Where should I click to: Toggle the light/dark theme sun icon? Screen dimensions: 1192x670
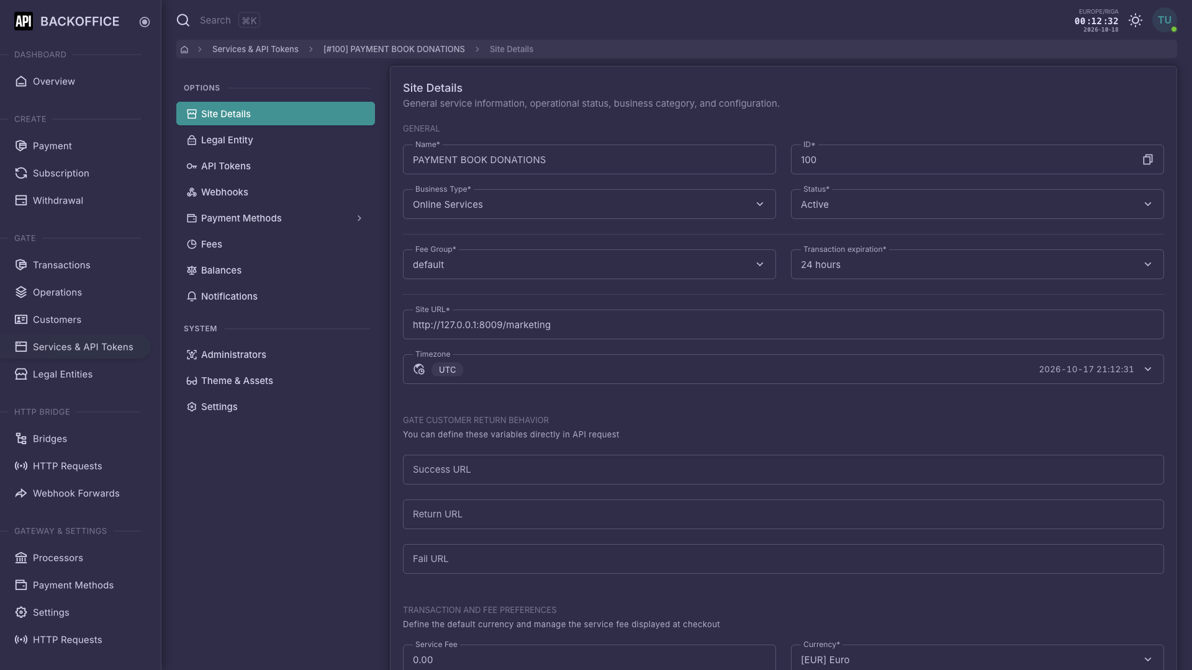pyautogui.click(x=1136, y=20)
